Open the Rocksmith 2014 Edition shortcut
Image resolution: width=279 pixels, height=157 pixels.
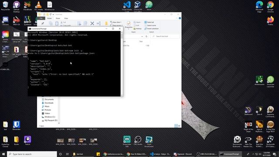270,141
